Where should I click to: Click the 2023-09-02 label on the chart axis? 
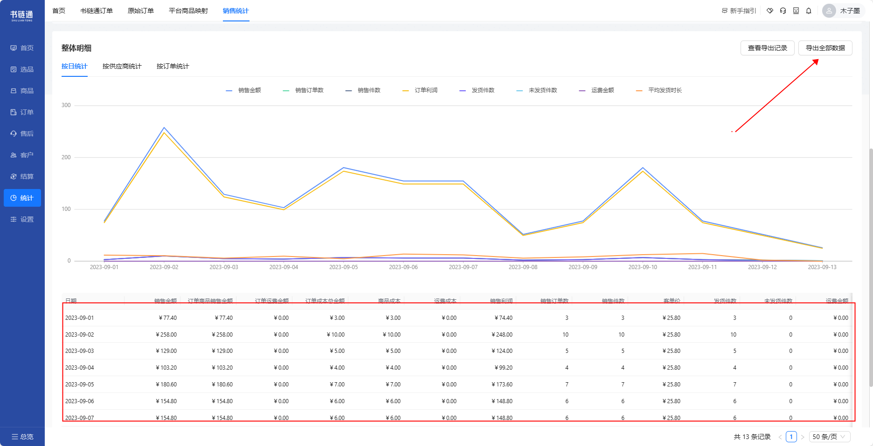coord(164,267)
